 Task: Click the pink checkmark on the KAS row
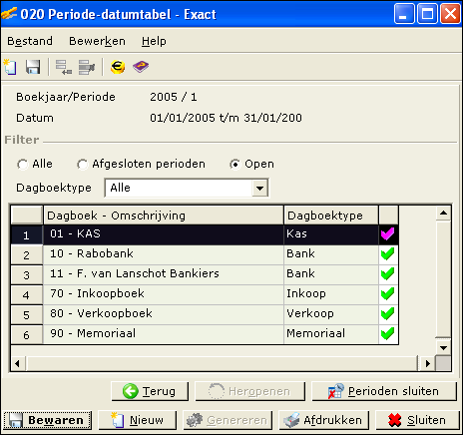click(x=388, y=234)
